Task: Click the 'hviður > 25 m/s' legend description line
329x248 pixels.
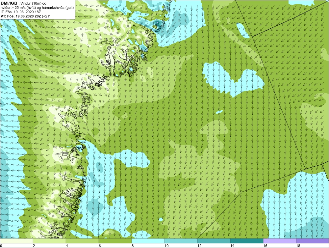Action: point(37,8)
